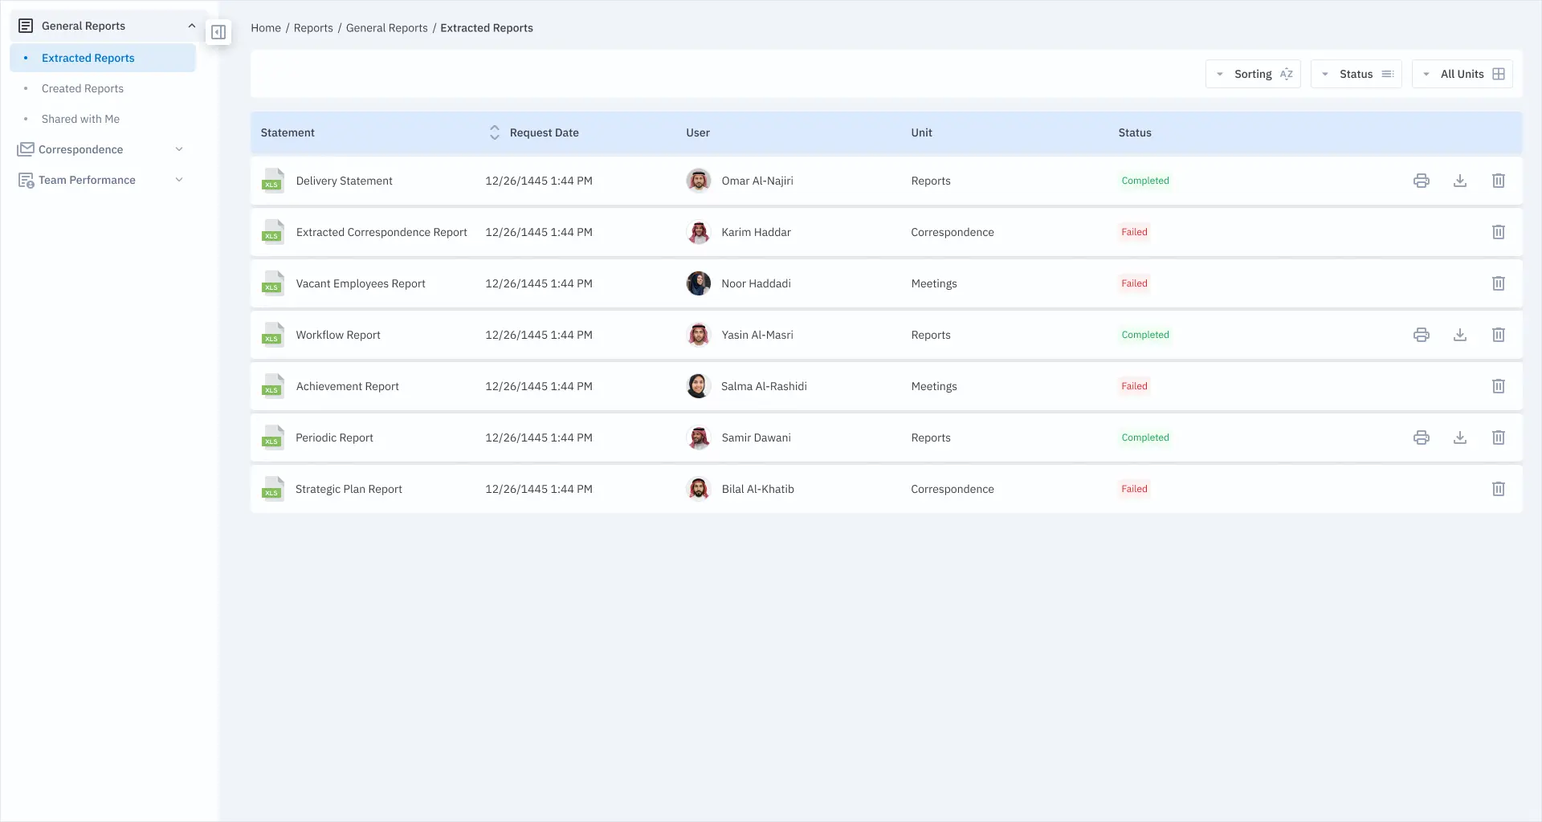Print the Periodic Report

[x=1421, y=437]
